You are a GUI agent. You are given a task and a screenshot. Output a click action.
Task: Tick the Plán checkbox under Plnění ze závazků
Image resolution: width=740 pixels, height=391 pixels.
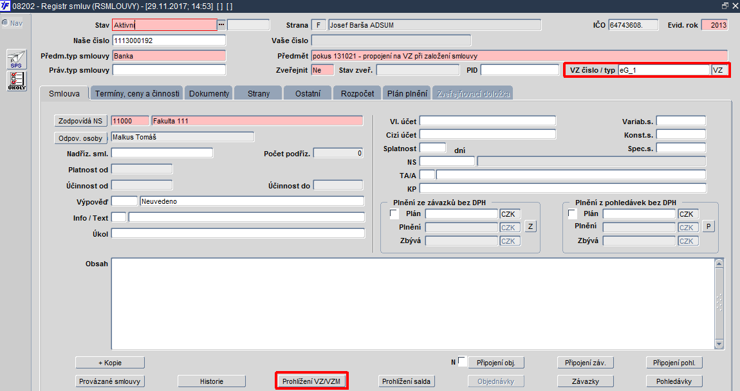[394, 214]
